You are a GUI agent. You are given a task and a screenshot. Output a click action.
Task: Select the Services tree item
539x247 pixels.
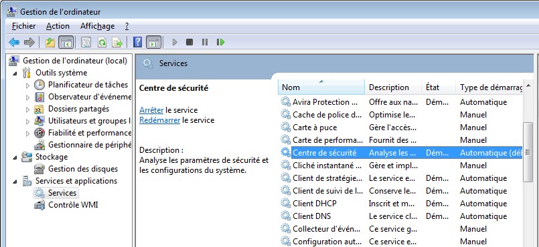[62, 193]
